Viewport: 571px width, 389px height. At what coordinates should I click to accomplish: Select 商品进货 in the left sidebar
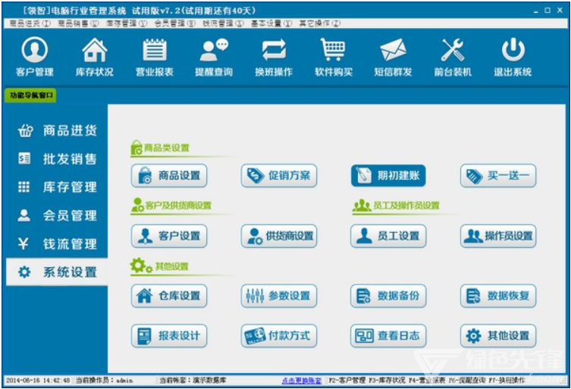(57, 130)
